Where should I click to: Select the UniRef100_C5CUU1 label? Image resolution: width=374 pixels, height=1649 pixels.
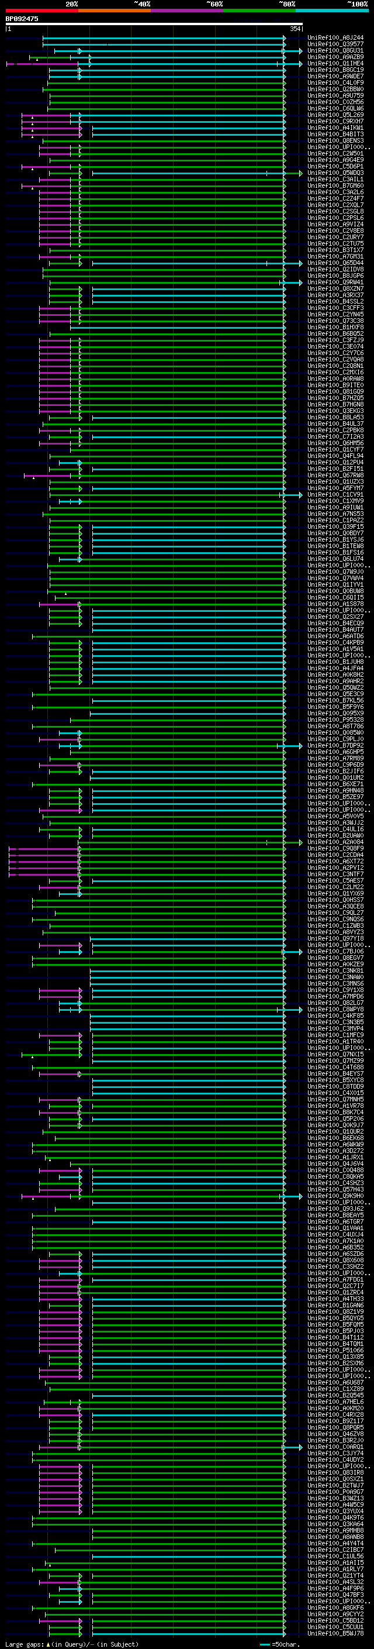click(335, 1627)
